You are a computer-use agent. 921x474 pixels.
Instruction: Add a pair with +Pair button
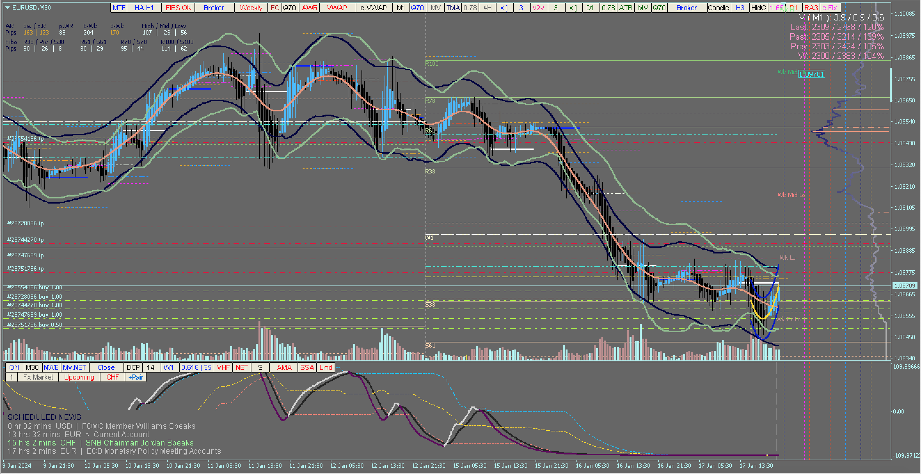point(136,377)
